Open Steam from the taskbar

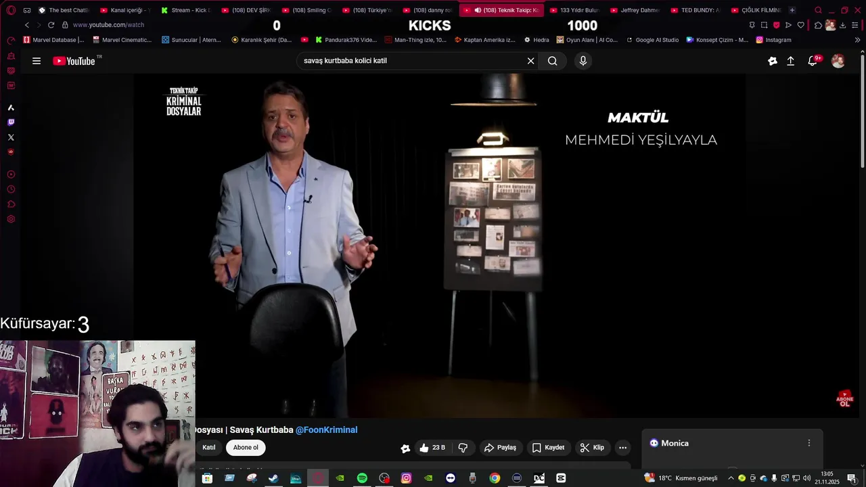[273, 478]
